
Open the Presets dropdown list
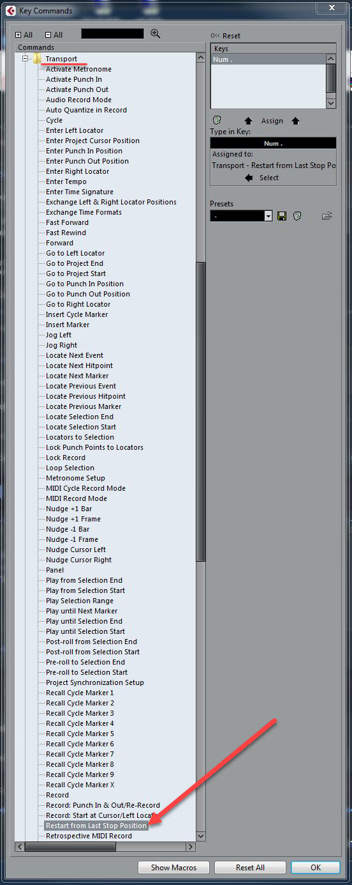click(x=268, y=217)
